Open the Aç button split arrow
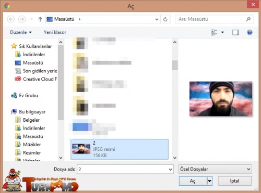 209,181
